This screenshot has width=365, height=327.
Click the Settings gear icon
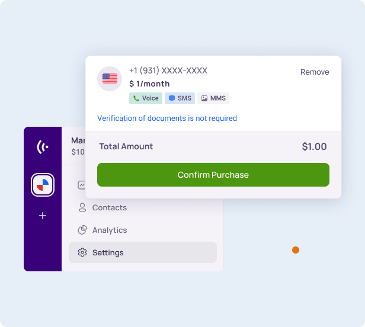[82, 252]
